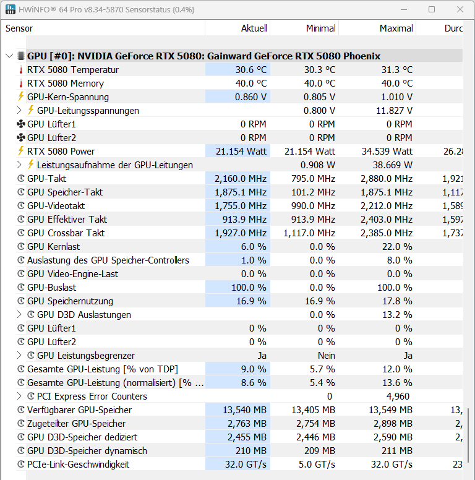Expand GPU-Leitungsspannungen subtree
This screenshot has height=480, width=475.
click(x=19, y=110)
